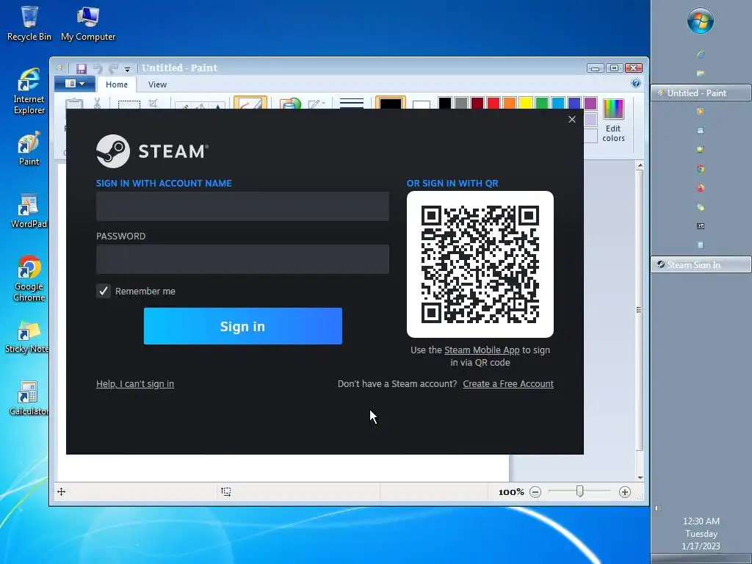
Task: Click the Windows Start orb
Action: click(x=700, y=21)
